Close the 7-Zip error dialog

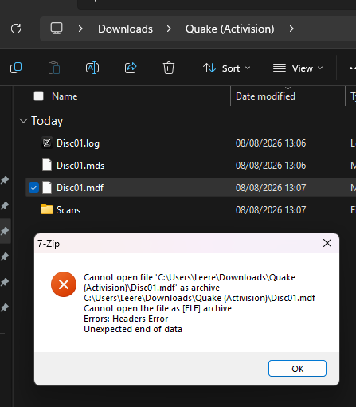click(x=327, y=243)
